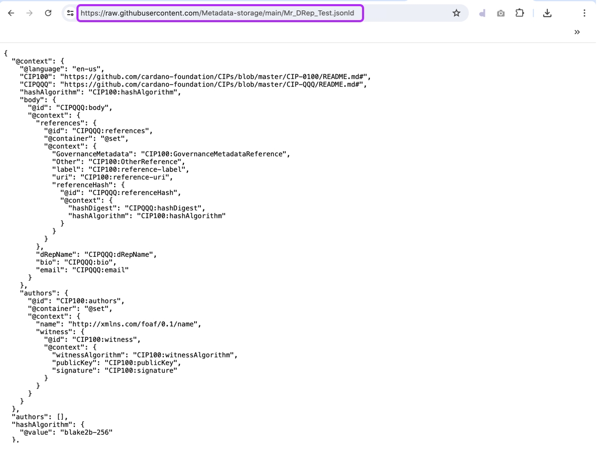Bookmark this page with the star
Viewport: 597px width, 459px height.
(x=456, y=13)
